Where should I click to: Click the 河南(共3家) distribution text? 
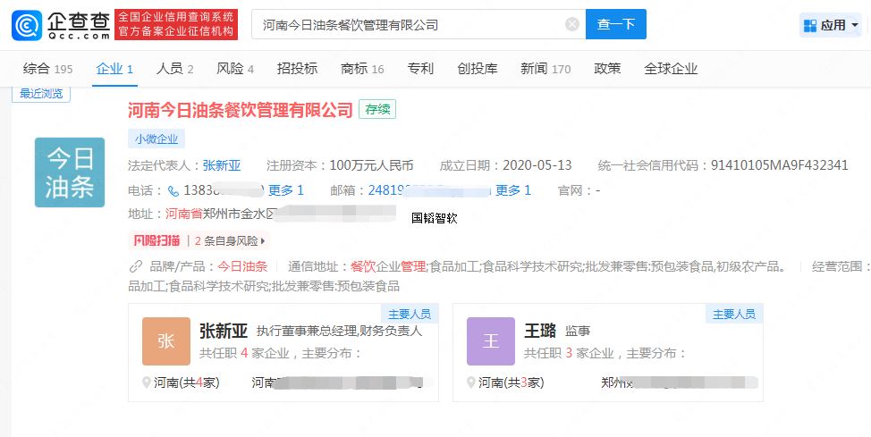pyautogui.click(x=511, y=382)
